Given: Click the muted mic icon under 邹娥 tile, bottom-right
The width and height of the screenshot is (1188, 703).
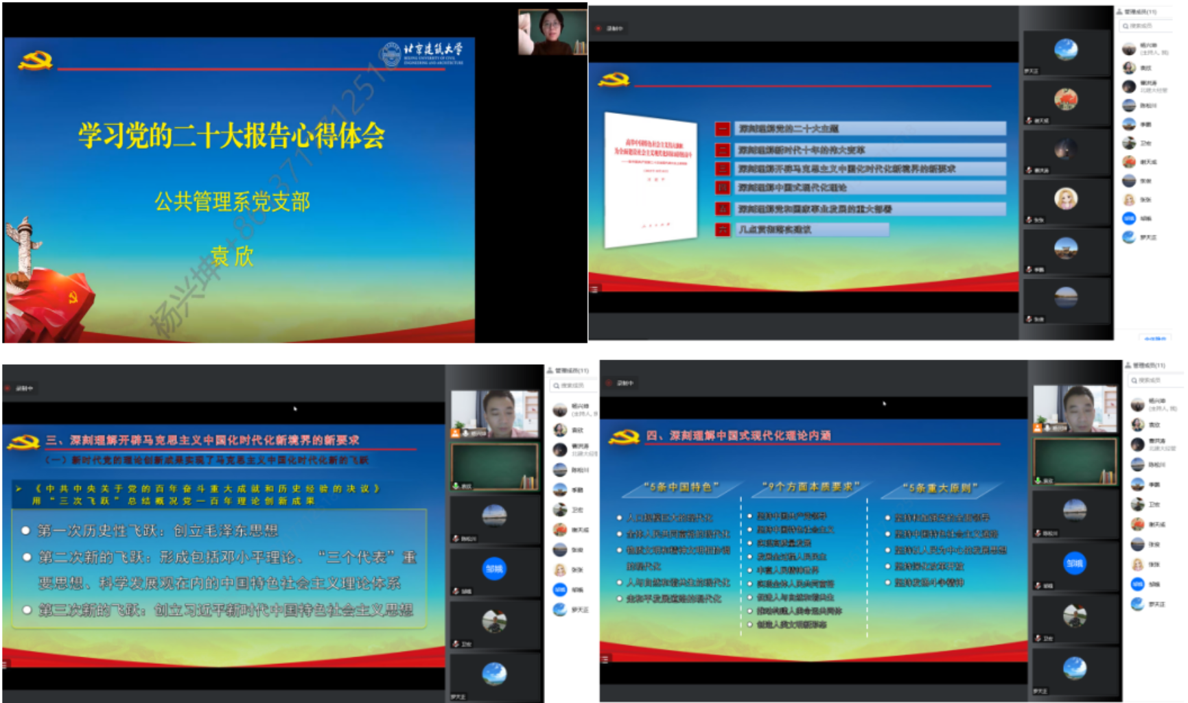Looking at the screenshot, I should point(1038,586).
